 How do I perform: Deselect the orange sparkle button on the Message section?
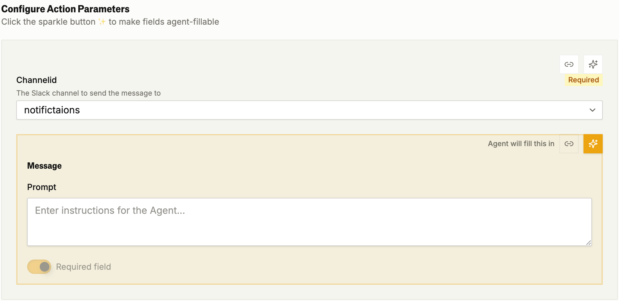[x=593, y=144]
